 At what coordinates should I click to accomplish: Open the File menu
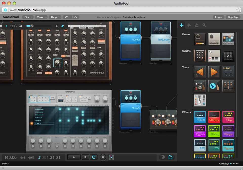[28, 17]
